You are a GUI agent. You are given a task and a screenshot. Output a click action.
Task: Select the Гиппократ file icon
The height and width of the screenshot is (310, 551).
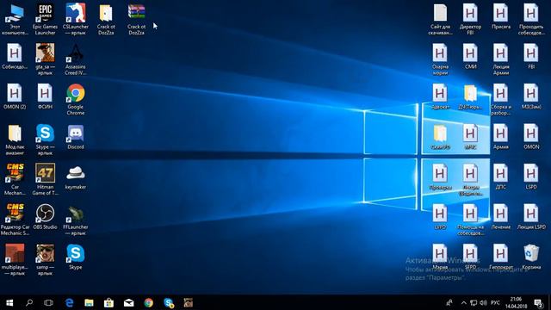click(500, 257)
